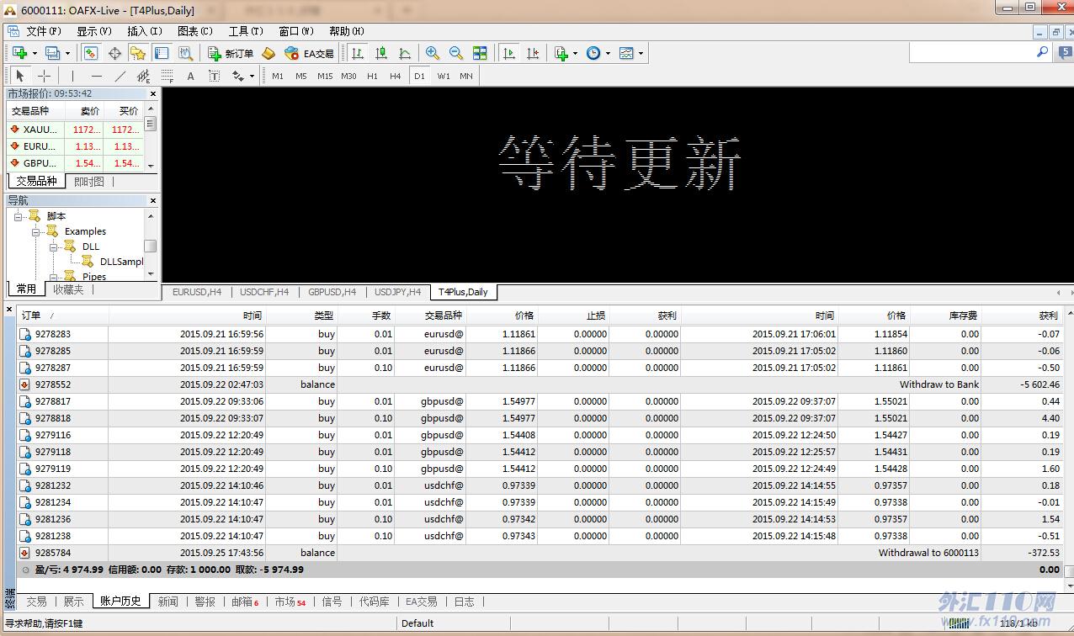Select the horizontal line drawing tool
1074x636 pixels.
tap(96, 76)
